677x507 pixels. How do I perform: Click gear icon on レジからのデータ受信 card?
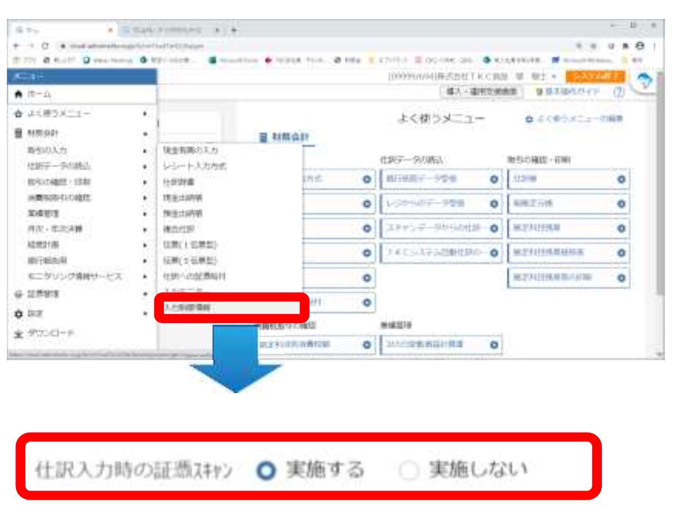[493, 204]
